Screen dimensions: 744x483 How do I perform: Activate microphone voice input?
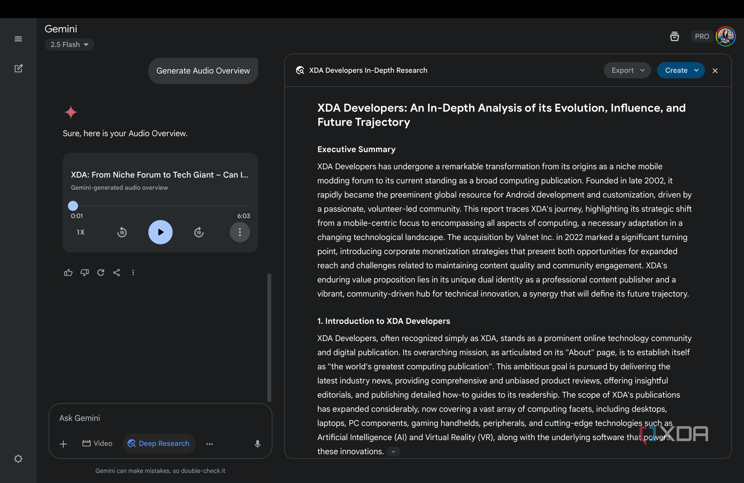[x=257, y=444]
